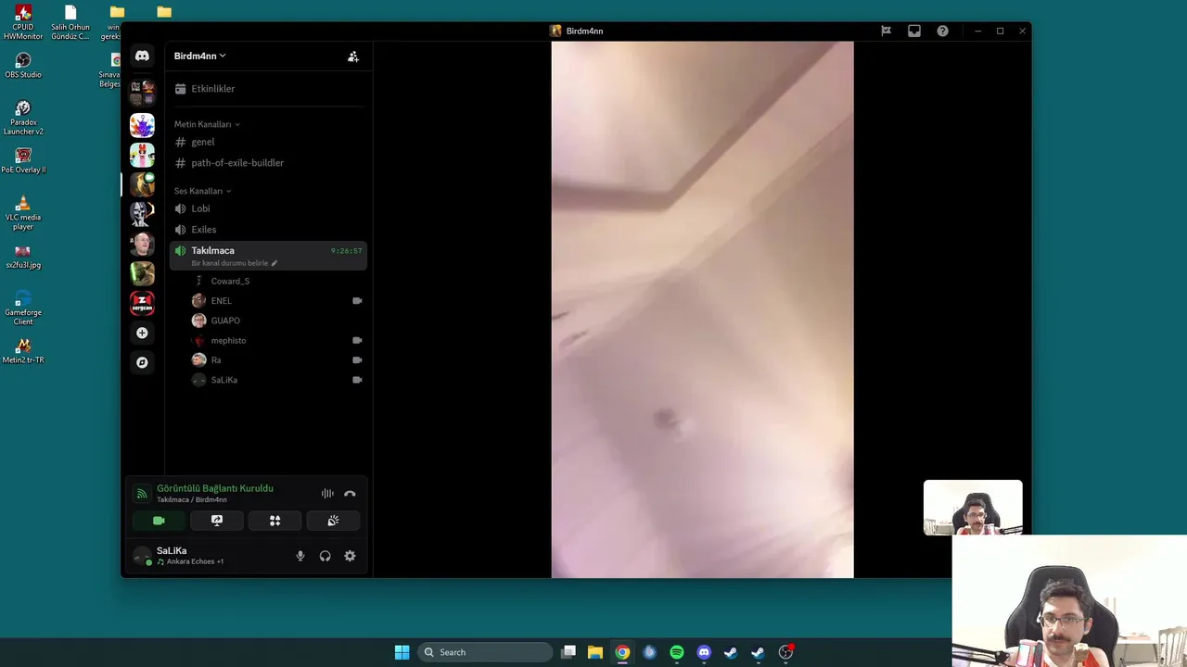Open the PoE Overlay II desktop shortcut
Viewport: 1187px width, 667px height.
[23, 161]
